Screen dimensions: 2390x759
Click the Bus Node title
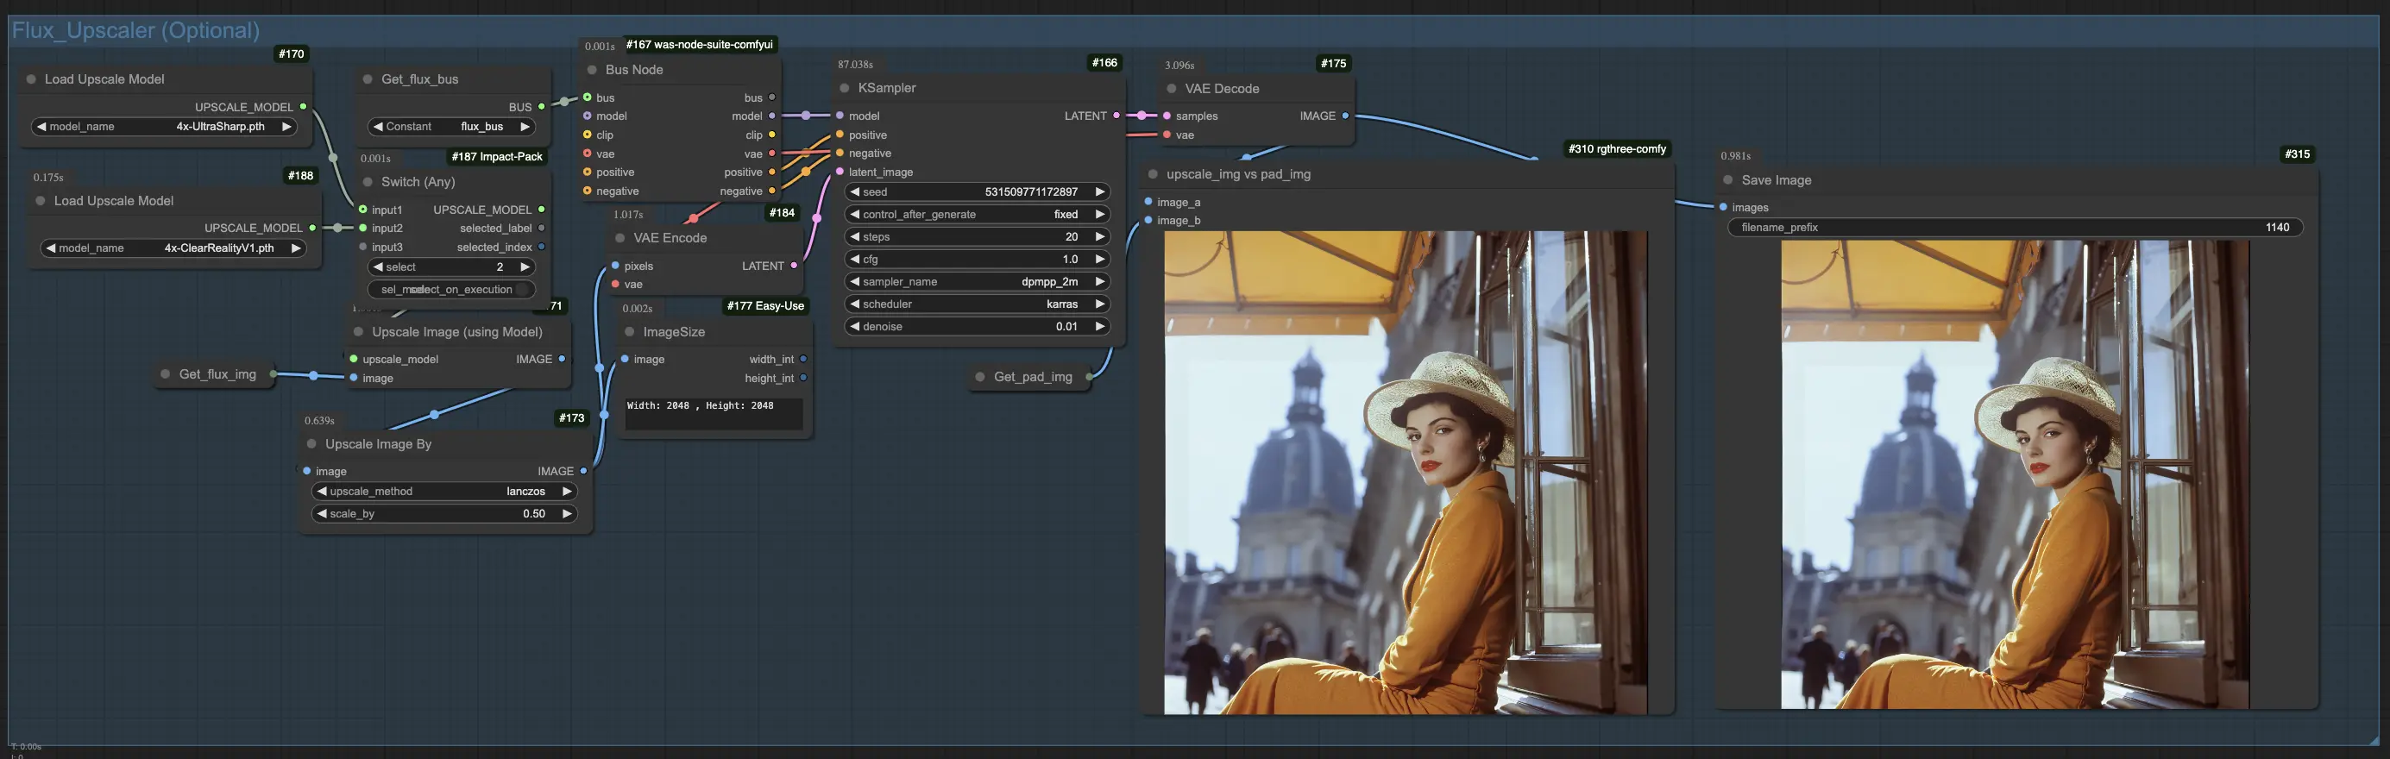[635, 70]
